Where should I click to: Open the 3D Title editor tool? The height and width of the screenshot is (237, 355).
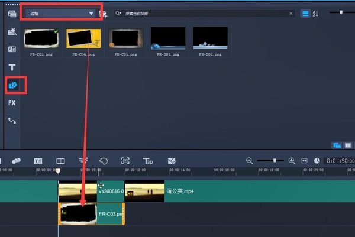click(x=149, y=160)
